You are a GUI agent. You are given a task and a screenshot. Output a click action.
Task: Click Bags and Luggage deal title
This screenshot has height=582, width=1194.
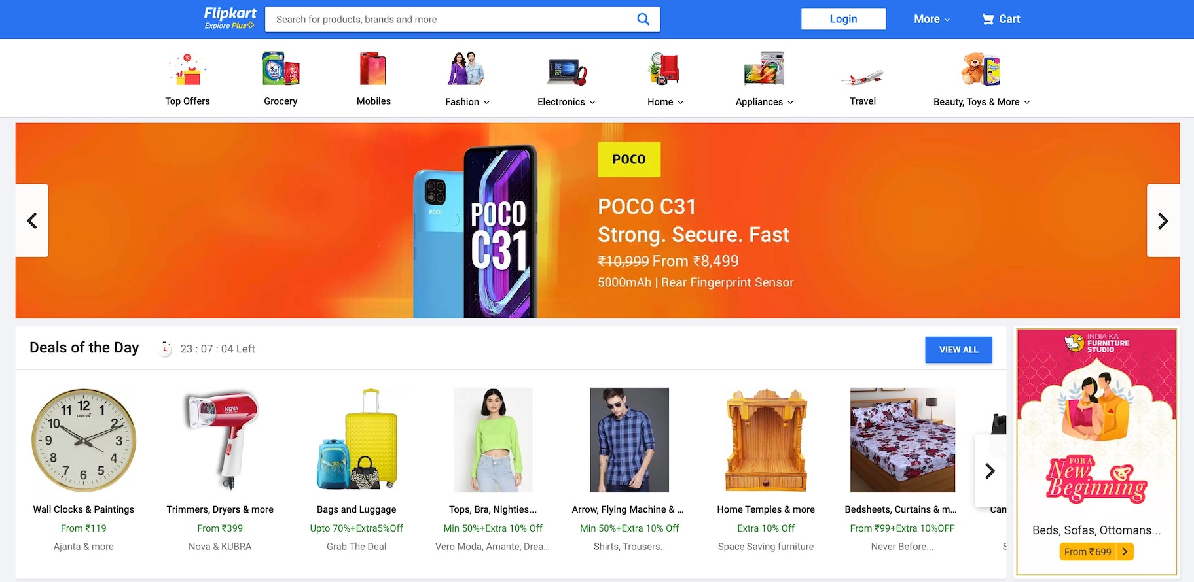357,509
